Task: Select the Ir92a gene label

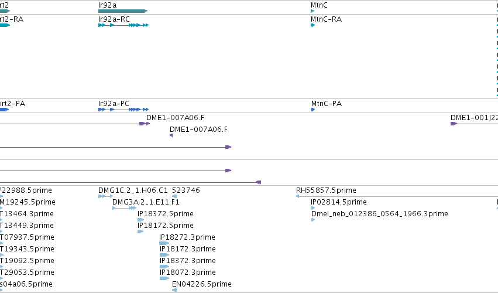Action: pos(107,5)
